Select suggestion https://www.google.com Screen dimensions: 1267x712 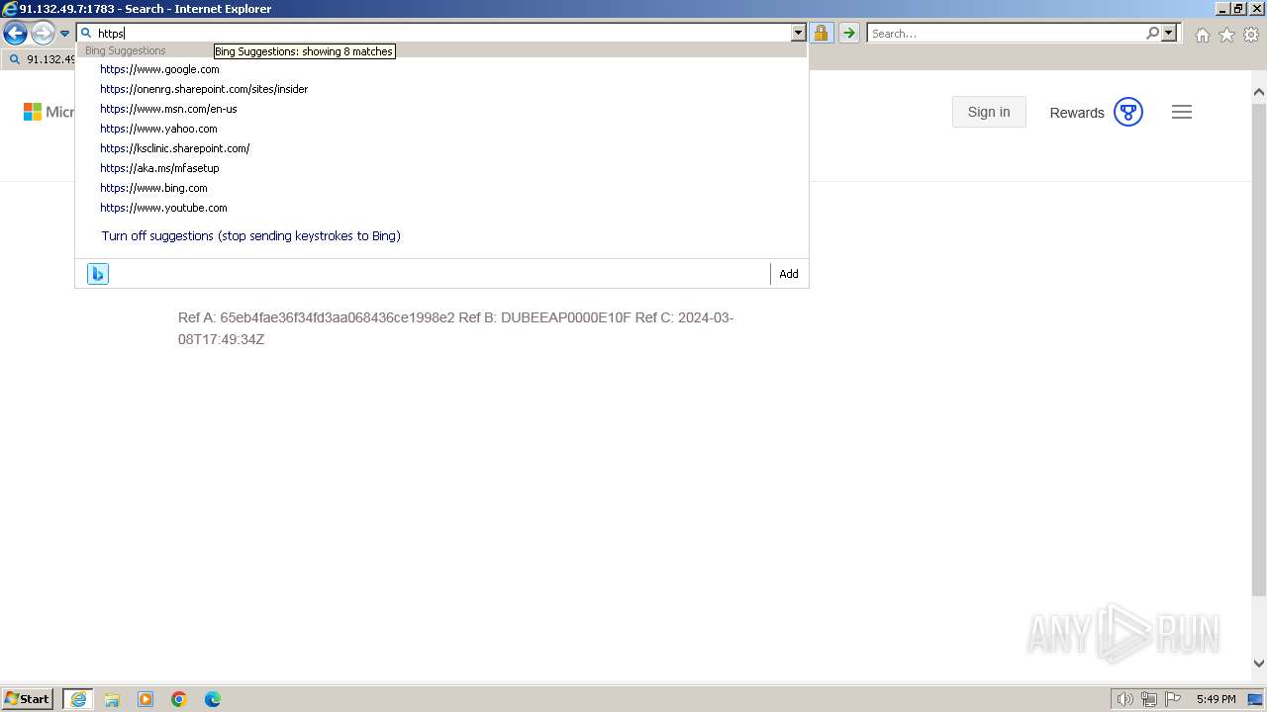coord(441,69)
